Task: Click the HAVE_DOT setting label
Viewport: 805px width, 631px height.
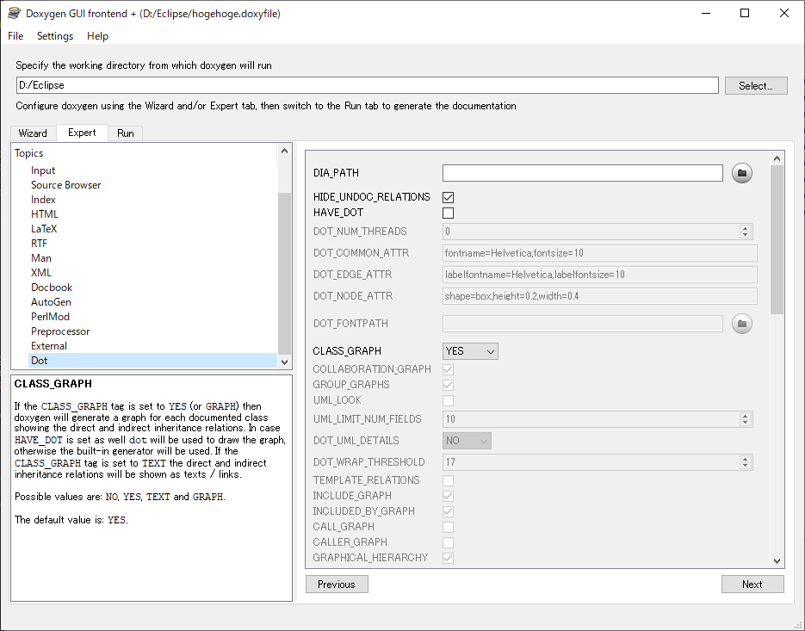Action: [338, 213]
